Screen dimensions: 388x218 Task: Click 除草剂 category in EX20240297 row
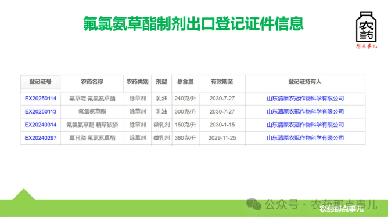(138, 138)
